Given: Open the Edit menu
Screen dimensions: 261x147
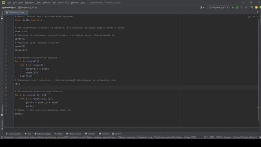Looking at the screenshot, I should click(x=15, y=2).
